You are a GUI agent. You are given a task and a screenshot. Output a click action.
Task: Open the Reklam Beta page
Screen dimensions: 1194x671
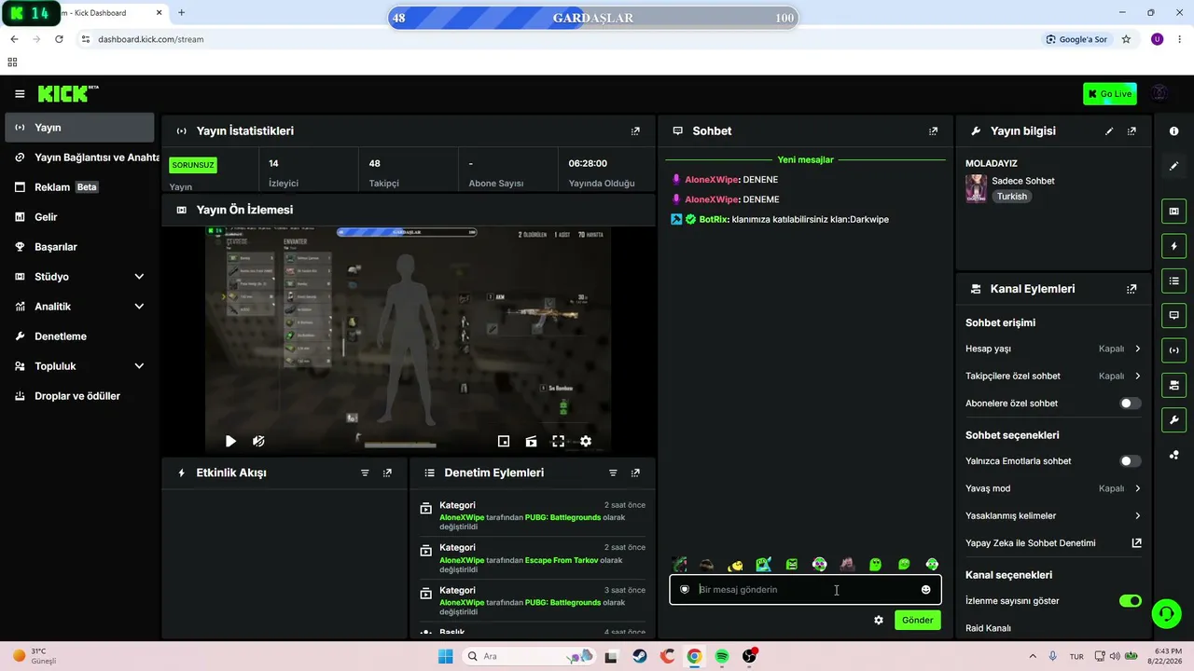tap(79, 187)
